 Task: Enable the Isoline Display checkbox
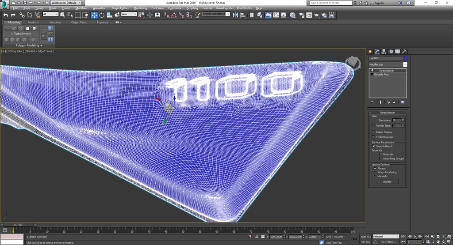click(x=373, y=132)
